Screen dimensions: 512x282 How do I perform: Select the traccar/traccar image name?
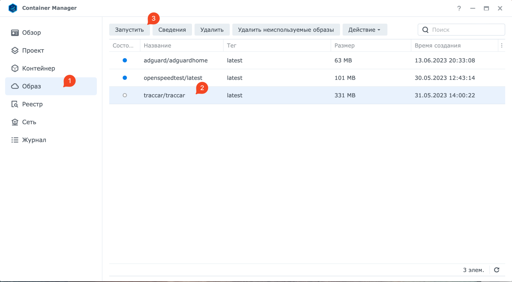[x=164, y=95]
